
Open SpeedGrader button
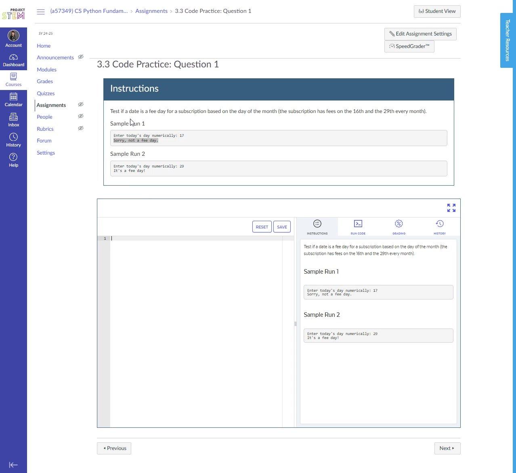coord(409,46)
